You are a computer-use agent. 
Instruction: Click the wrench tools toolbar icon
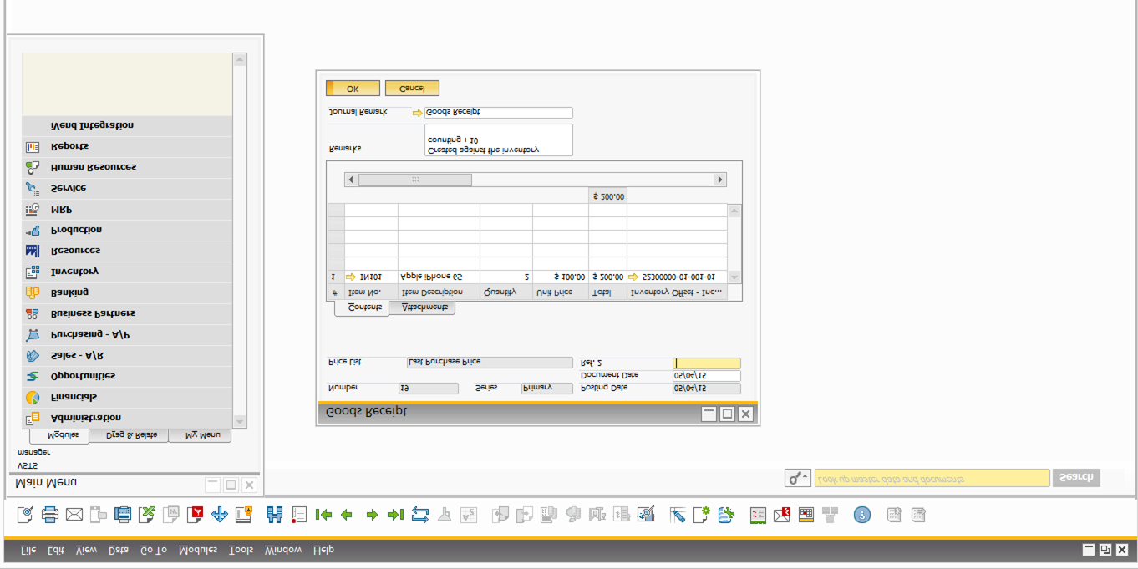coord(726,515)
